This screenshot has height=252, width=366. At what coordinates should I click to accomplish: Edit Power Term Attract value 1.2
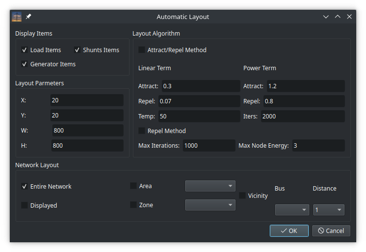coord(306,86)
